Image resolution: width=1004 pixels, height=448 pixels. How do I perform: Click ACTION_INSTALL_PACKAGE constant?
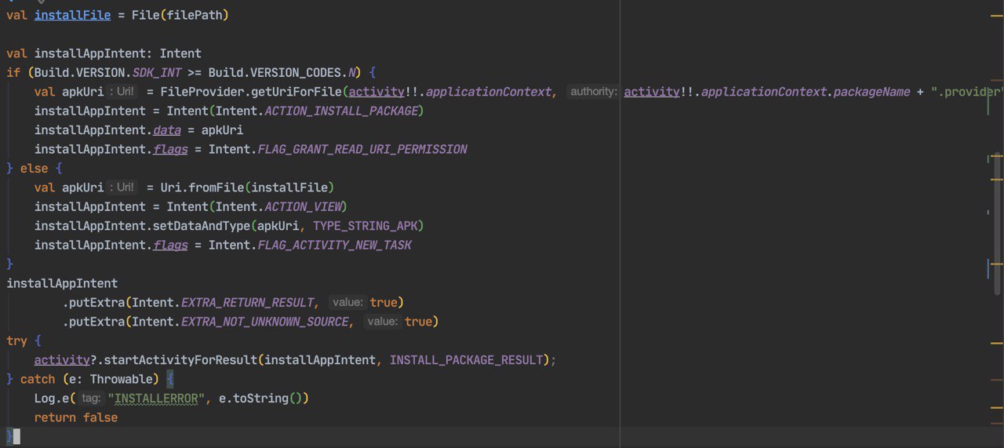[341, 111]
